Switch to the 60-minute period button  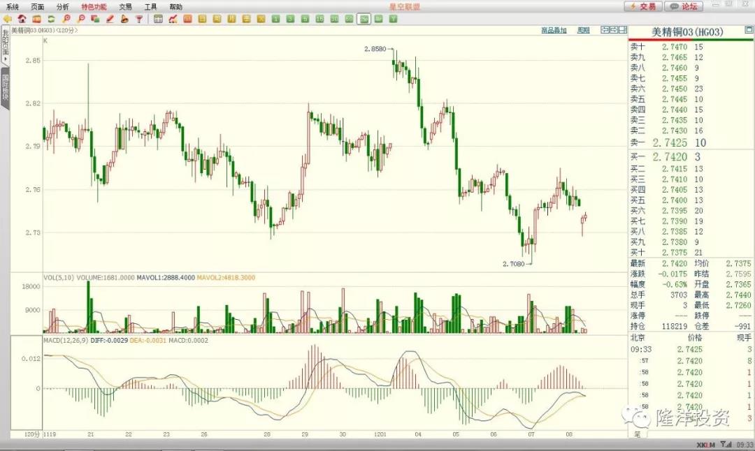(x=349, y=20)
